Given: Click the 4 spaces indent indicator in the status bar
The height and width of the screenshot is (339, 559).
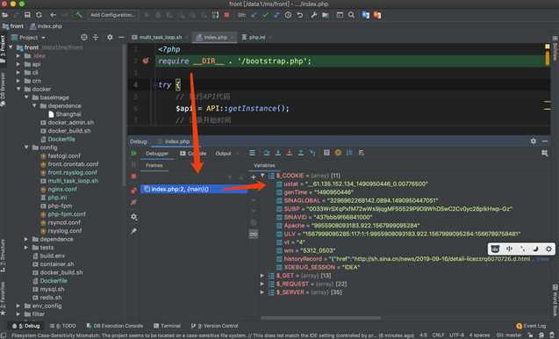Looking at the screenshot, I should tap(479, 335).
